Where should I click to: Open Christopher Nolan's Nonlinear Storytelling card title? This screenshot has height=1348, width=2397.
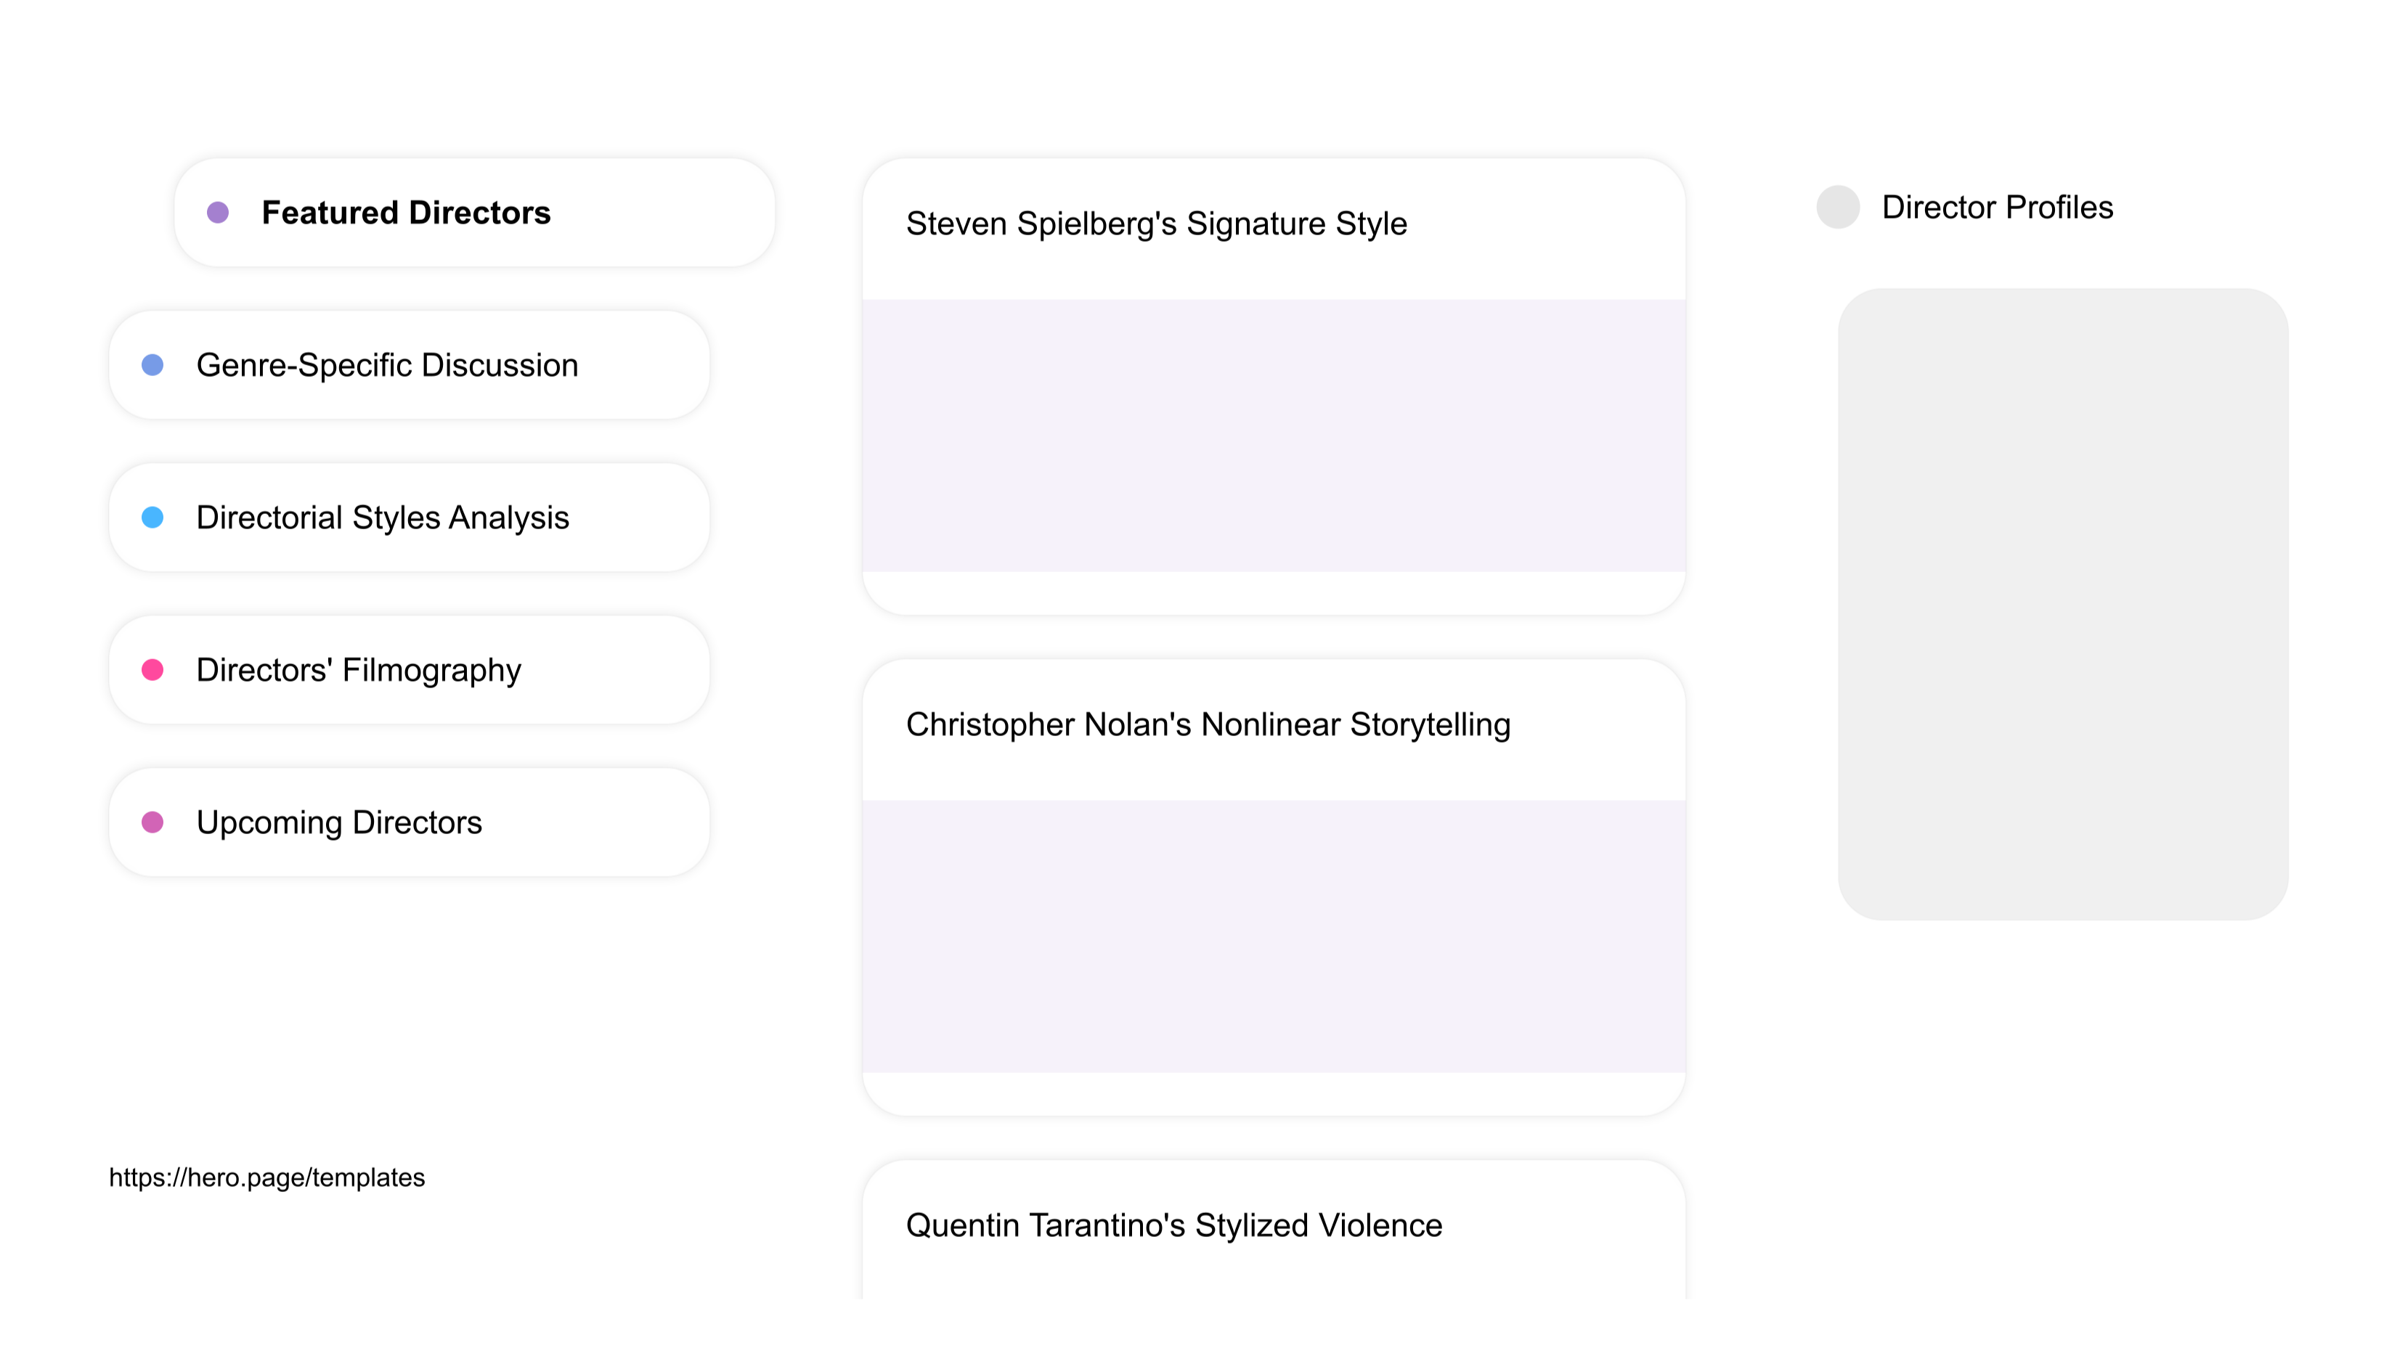coord(1208,724)
